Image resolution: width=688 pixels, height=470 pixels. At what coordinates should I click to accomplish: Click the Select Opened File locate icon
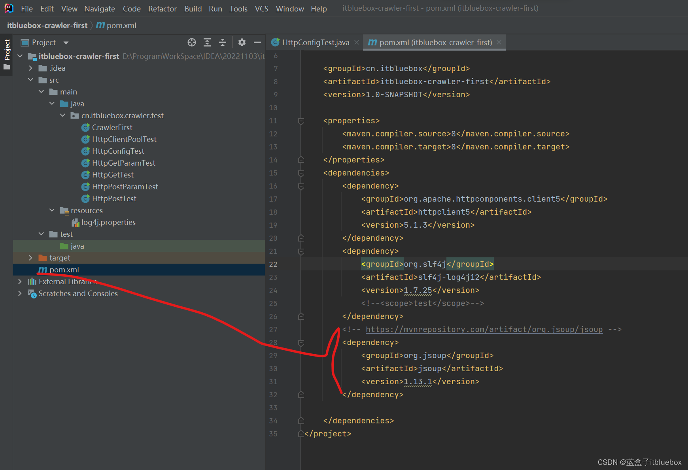pyautogui.click(x=192, y=42)
